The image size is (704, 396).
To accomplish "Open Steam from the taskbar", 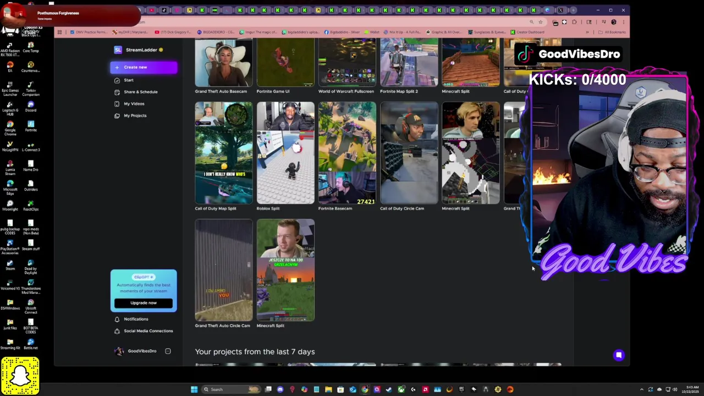I will pyautogui.click(x=389, y=389).
